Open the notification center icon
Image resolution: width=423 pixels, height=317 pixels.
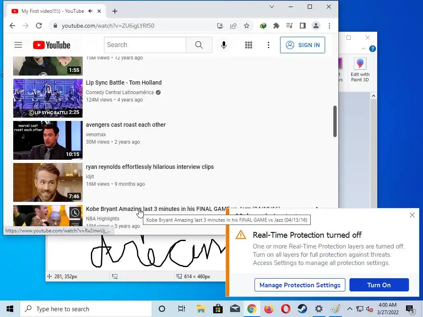click(x=410, y=310)
